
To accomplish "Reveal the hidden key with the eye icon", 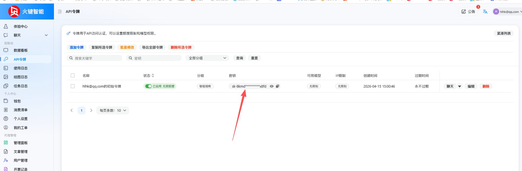I will (272, 86).
